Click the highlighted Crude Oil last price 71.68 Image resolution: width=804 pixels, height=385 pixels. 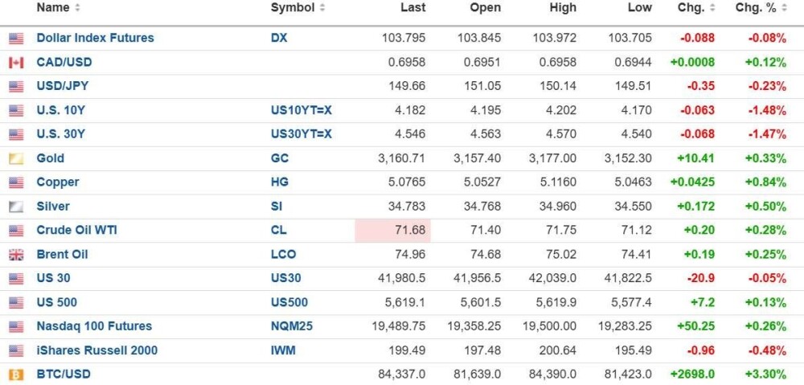tap(409, 231)
